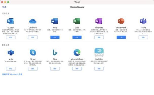The image size is (154, 95).
Task: Get Microsoft Edge with its 获取 button
Action: coord(77,69)
